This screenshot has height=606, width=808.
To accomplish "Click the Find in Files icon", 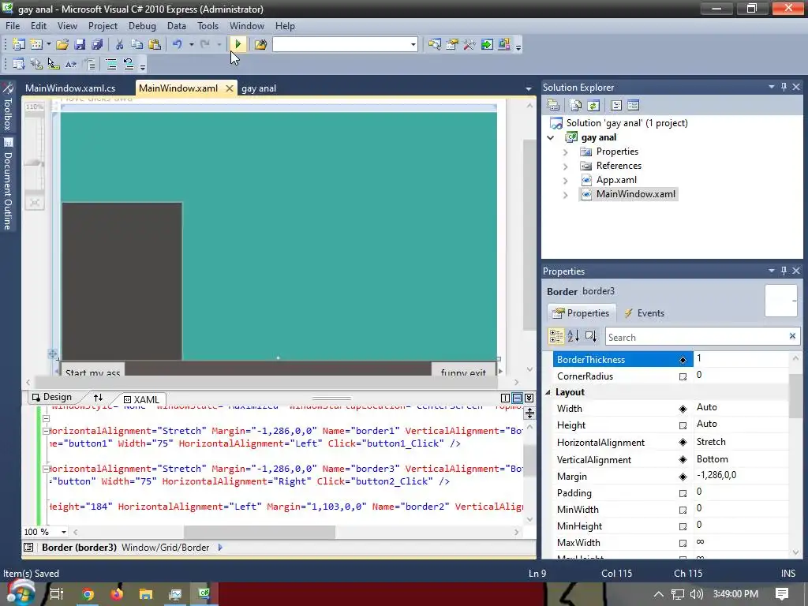I will 260,44.
